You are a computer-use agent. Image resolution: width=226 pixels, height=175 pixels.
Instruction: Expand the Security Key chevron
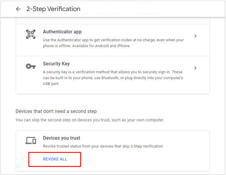pos(195,68)
